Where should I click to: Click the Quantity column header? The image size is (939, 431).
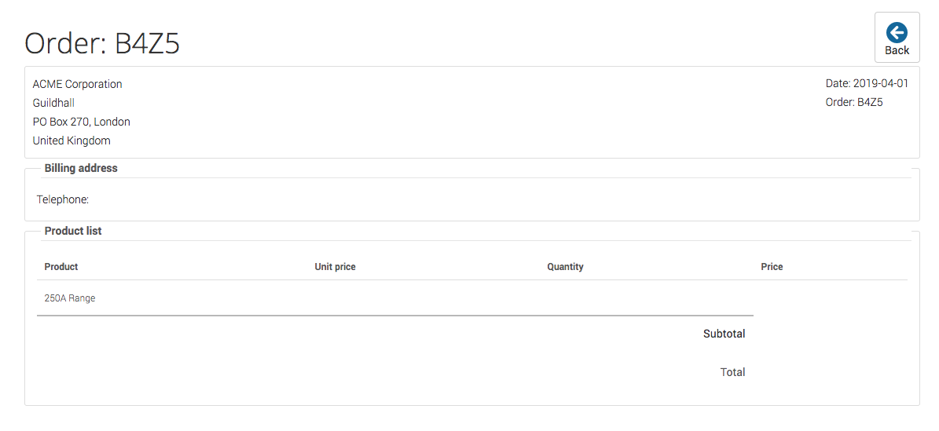565,267
